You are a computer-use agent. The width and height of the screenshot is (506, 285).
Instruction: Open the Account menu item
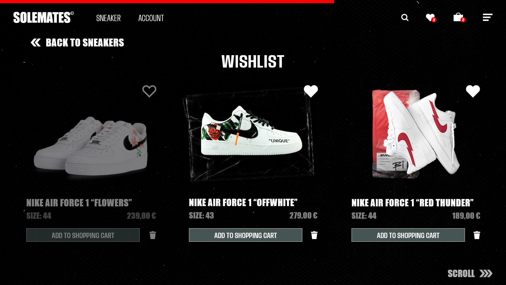(151, 18)
